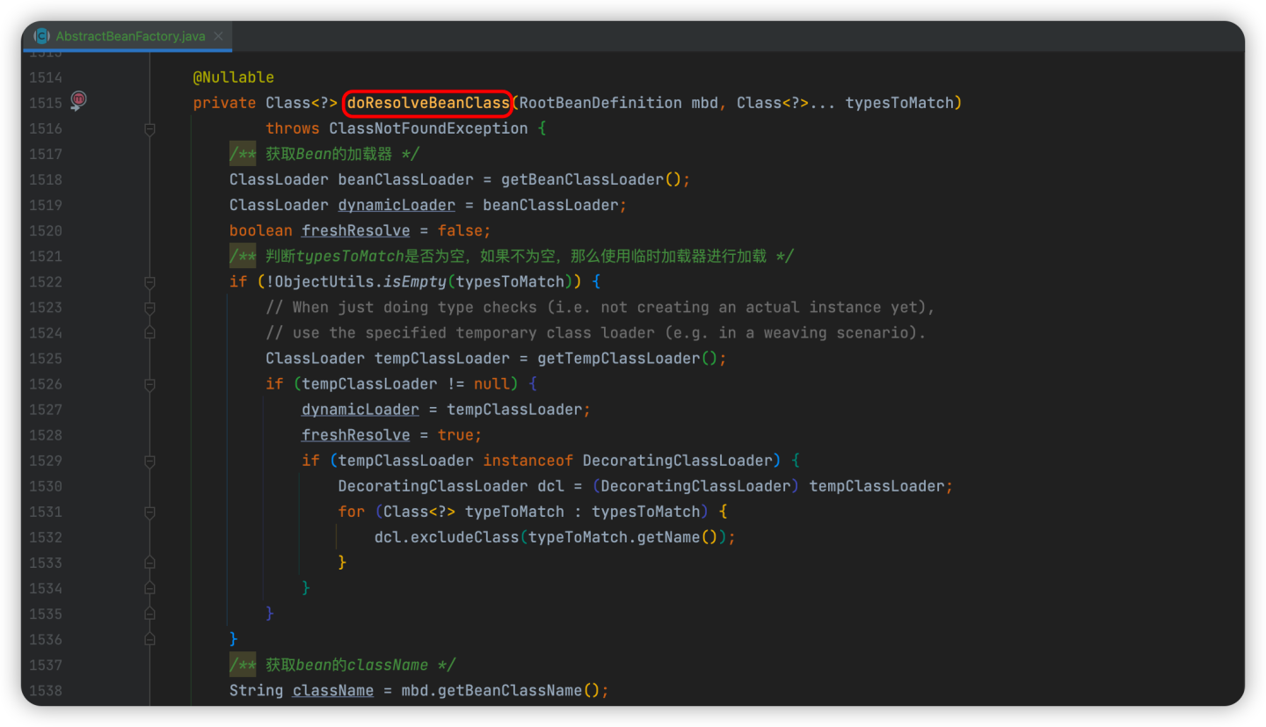Click the className variable on line 1538
The width and height of the screenshot is (1266, 727).
click(x=333, y=691)
